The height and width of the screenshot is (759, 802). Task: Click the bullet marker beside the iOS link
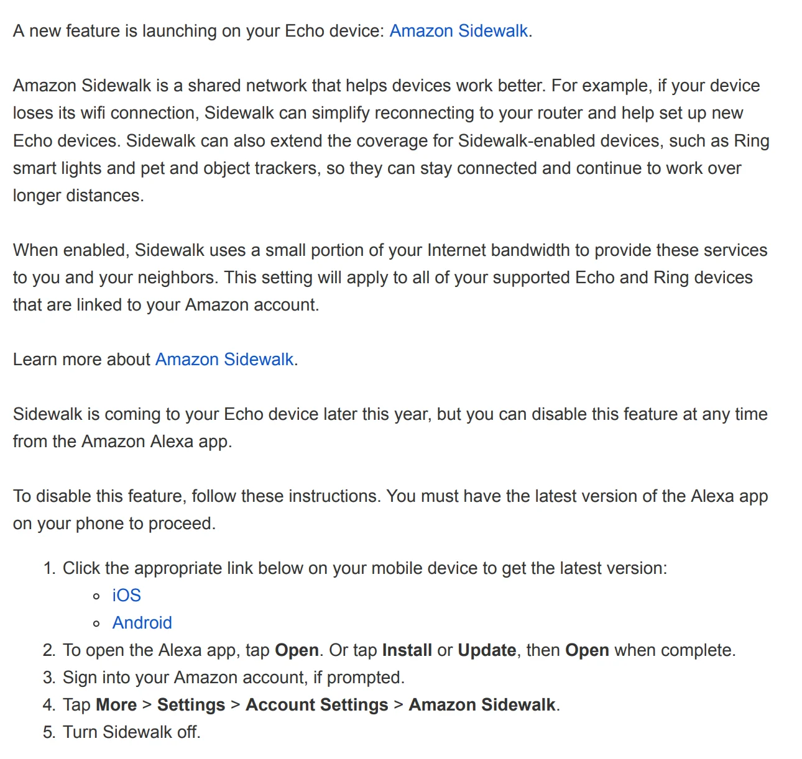coord(96,596)
